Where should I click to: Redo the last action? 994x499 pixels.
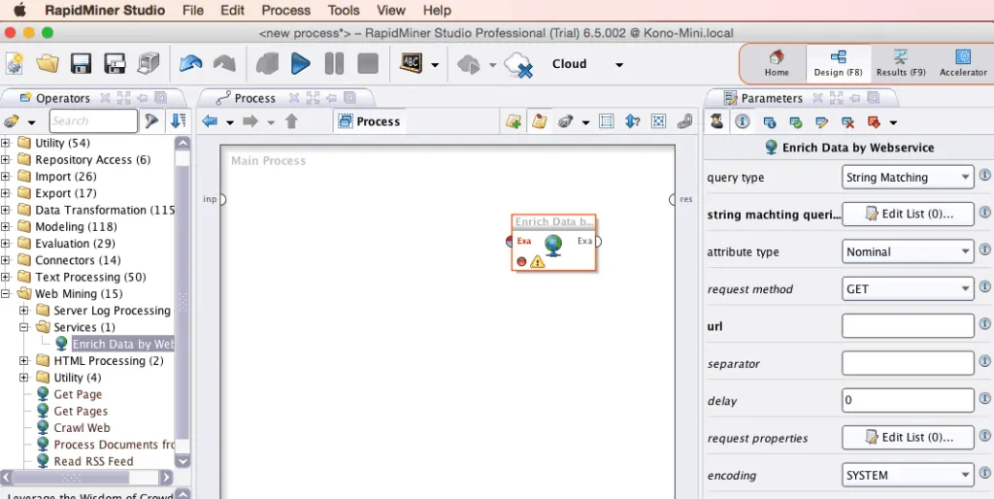point(224,64)
